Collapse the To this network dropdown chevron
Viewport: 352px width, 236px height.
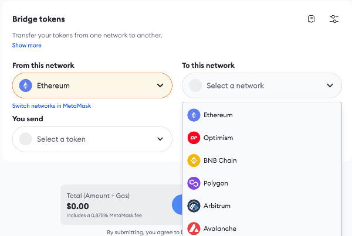pyautogui.click(x=330, y=85)
